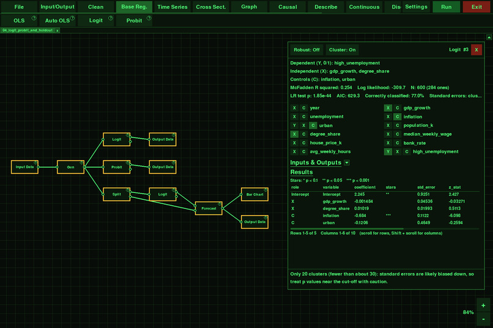The height and width of the screenshot is (328, 493).
Task: Set population_k as a C control
Action: [x=398, y=125]
